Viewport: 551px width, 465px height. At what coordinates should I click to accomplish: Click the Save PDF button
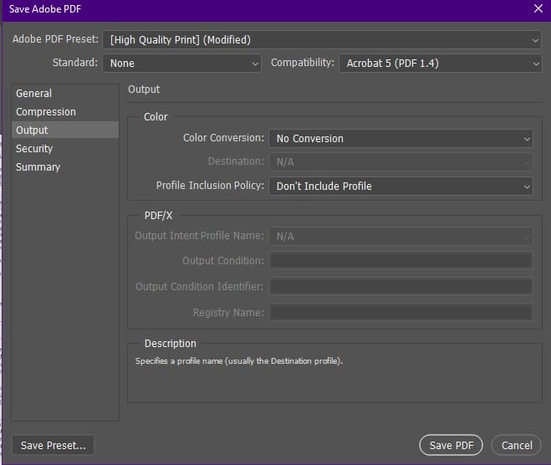[x=452, y=445]
